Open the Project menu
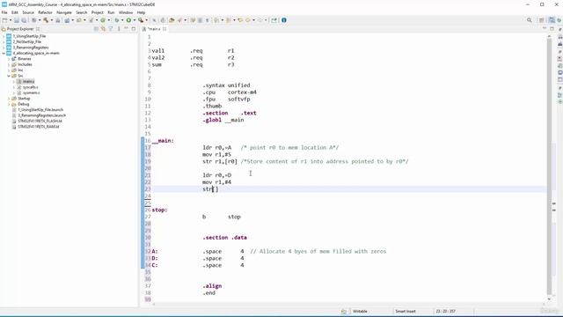The width and height of the screenshot is (563, 317). 98,12
